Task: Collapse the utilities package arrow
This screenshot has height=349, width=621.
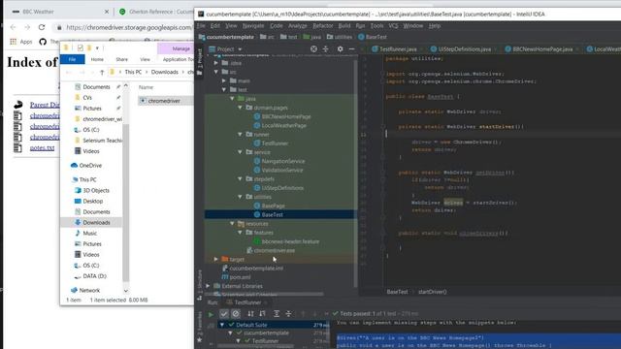Action: coord(240,196)
